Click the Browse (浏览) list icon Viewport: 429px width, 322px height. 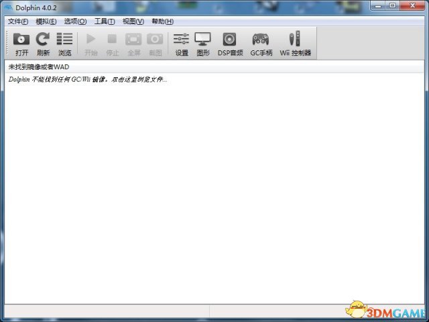(x=64, y=39)
